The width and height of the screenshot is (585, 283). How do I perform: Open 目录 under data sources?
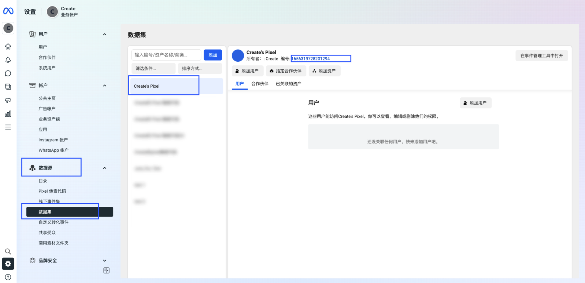(43, 181)
